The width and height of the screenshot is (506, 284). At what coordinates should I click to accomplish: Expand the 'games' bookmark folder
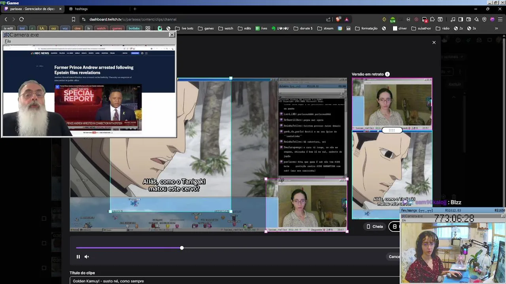(206, 28)
